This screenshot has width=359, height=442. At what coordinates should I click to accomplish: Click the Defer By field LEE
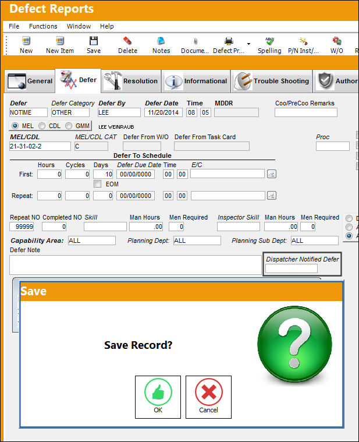point(119,112)
